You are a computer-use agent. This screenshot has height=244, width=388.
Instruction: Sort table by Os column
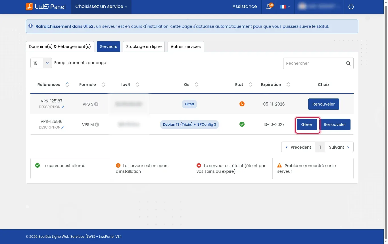pyautogui.click(x=196, y=85)
